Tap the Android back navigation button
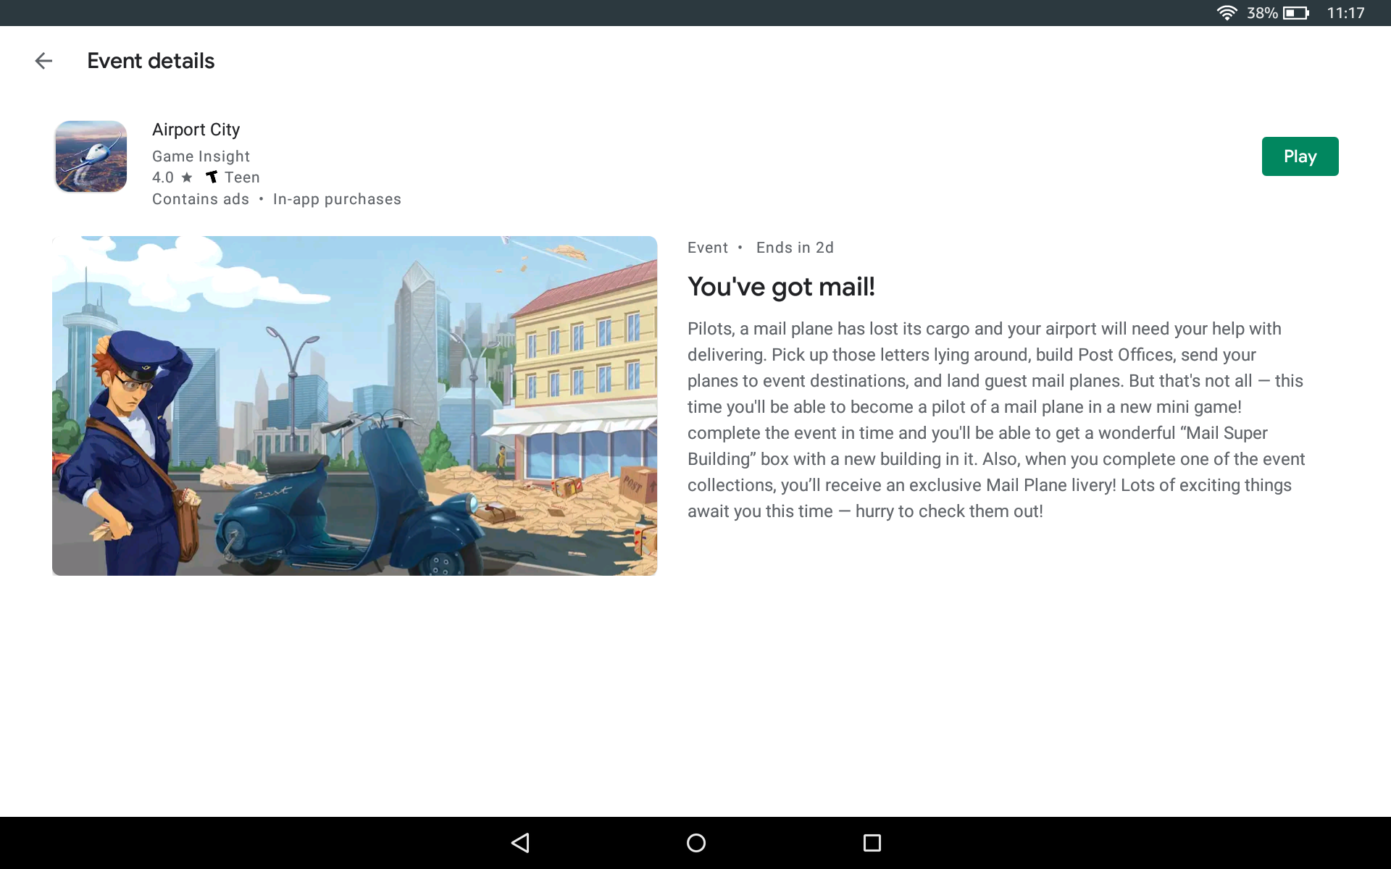 [x=520, y=843]
